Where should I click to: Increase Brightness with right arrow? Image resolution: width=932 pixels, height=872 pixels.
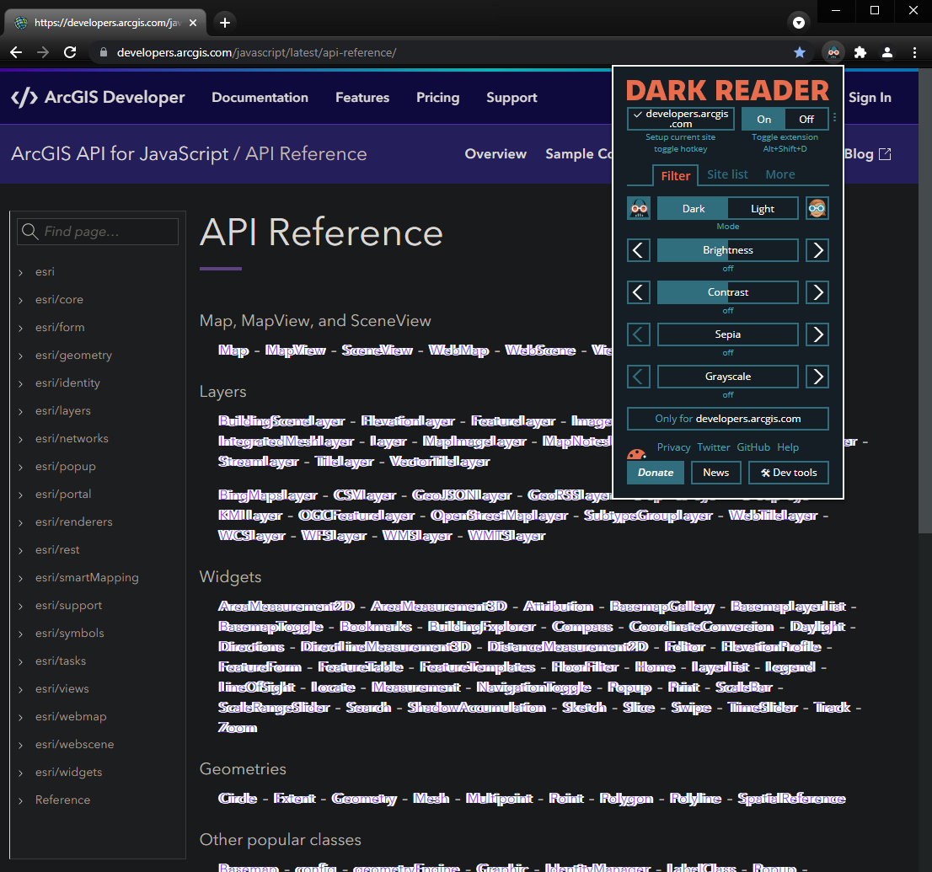pos(817,250)
